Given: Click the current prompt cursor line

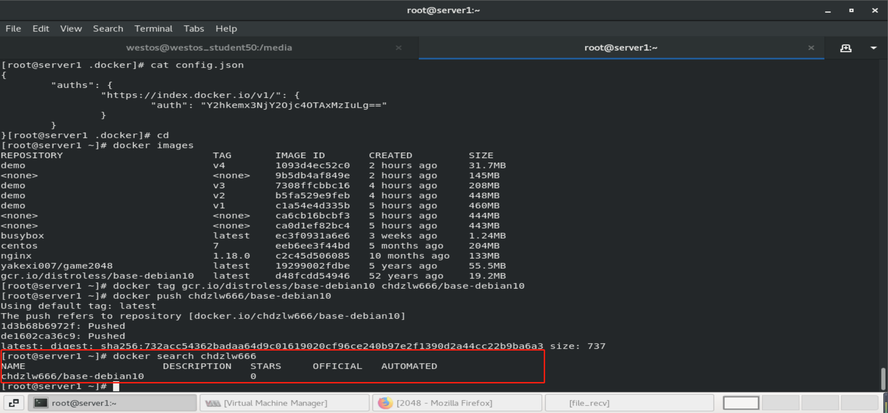Looking at the screenshot, I should 60,387.
